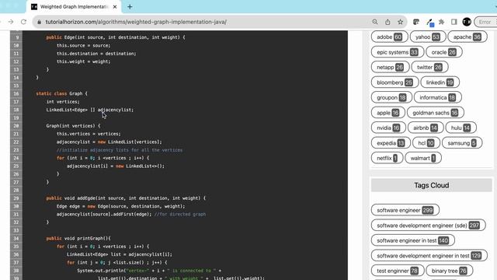Click 'public Edge(int source' constructor line

pyautogui.click(x=116, y=37)
